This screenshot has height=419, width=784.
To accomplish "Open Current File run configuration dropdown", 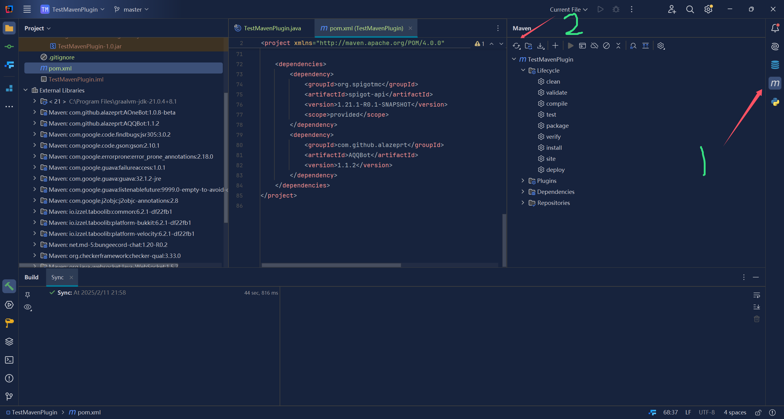I will tap(568, 9).
